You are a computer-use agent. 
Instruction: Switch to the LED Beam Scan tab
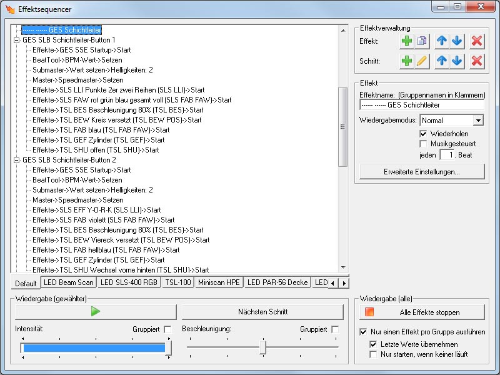pyautogui.click(x=68, y=283)
